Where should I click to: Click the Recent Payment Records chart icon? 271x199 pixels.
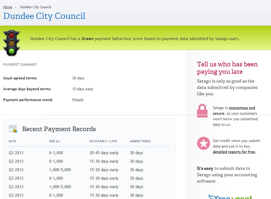point(13,129)
